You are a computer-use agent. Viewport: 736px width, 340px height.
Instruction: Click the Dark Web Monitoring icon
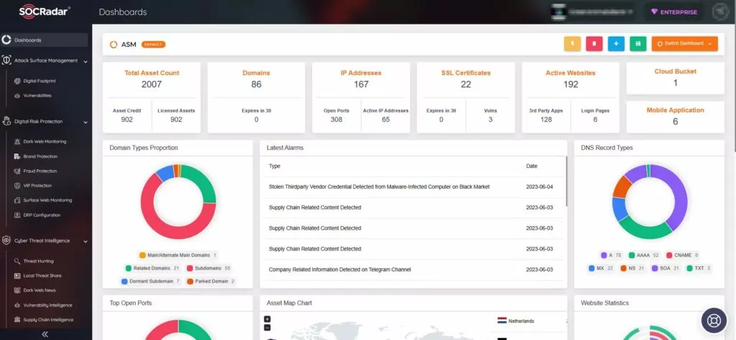point(17,141)
